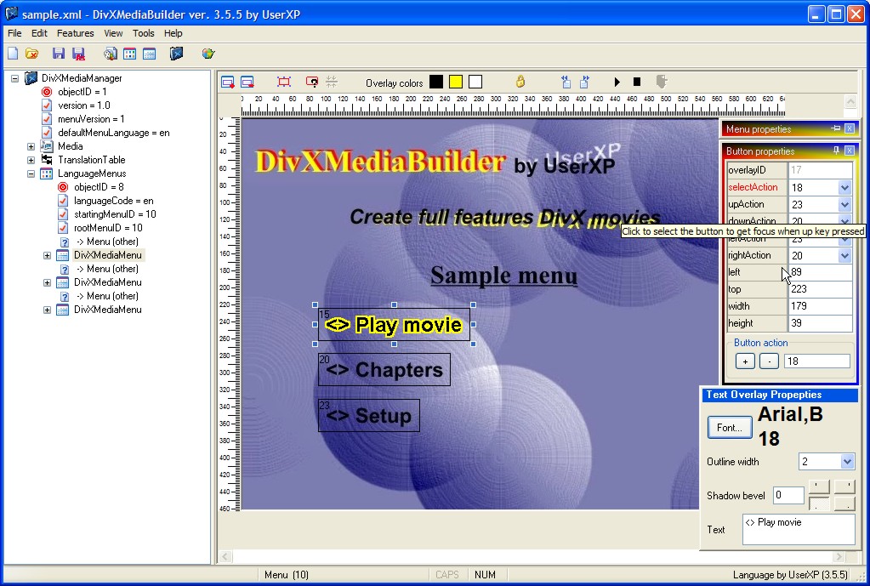Expand the highlighted DivXMediaMenu node
870x586 pixels.
47,255
